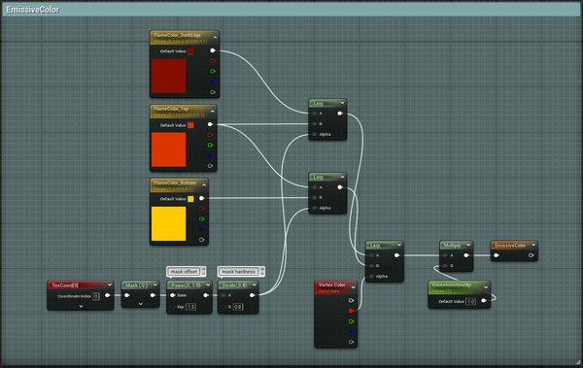
Task: Open dropdown arrow on Multiply node
Action: (x=468, y=245)
